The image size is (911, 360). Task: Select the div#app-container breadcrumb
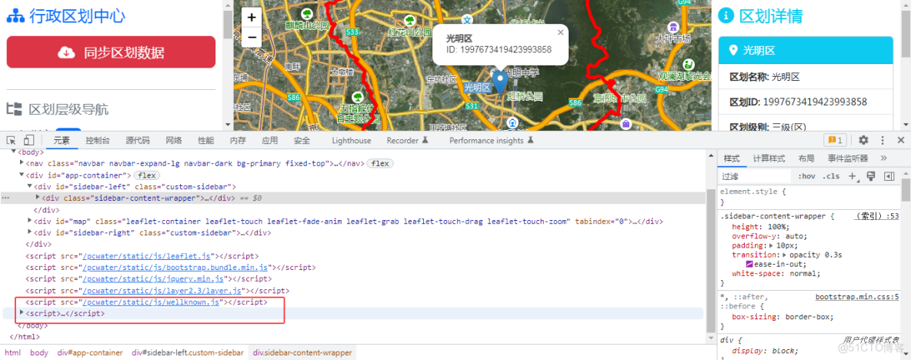pos(90,352)
